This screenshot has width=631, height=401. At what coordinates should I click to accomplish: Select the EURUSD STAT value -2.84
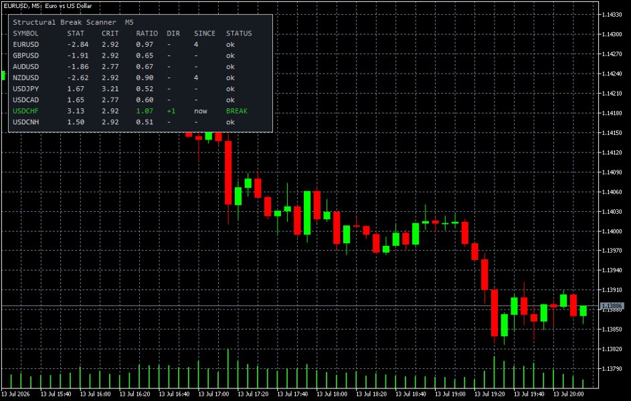pos(78,45)
